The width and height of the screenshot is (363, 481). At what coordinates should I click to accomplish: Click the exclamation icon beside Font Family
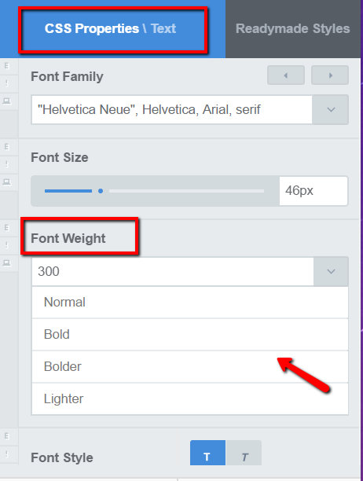(x=7, y=83)
